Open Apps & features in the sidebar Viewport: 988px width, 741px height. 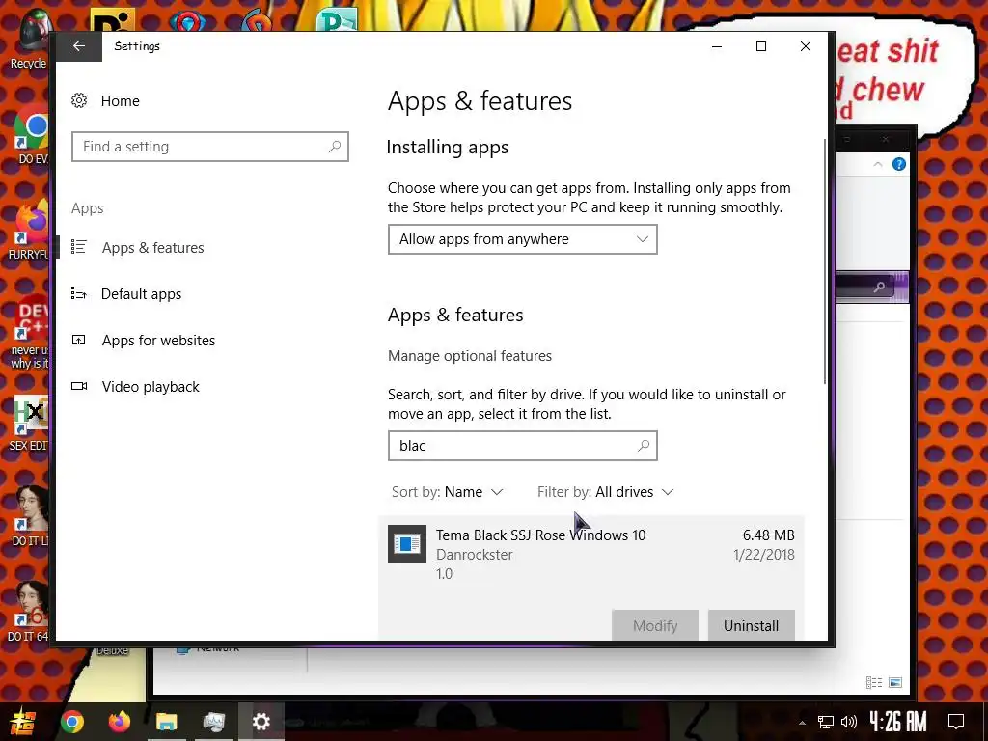(x=152, y=248)
